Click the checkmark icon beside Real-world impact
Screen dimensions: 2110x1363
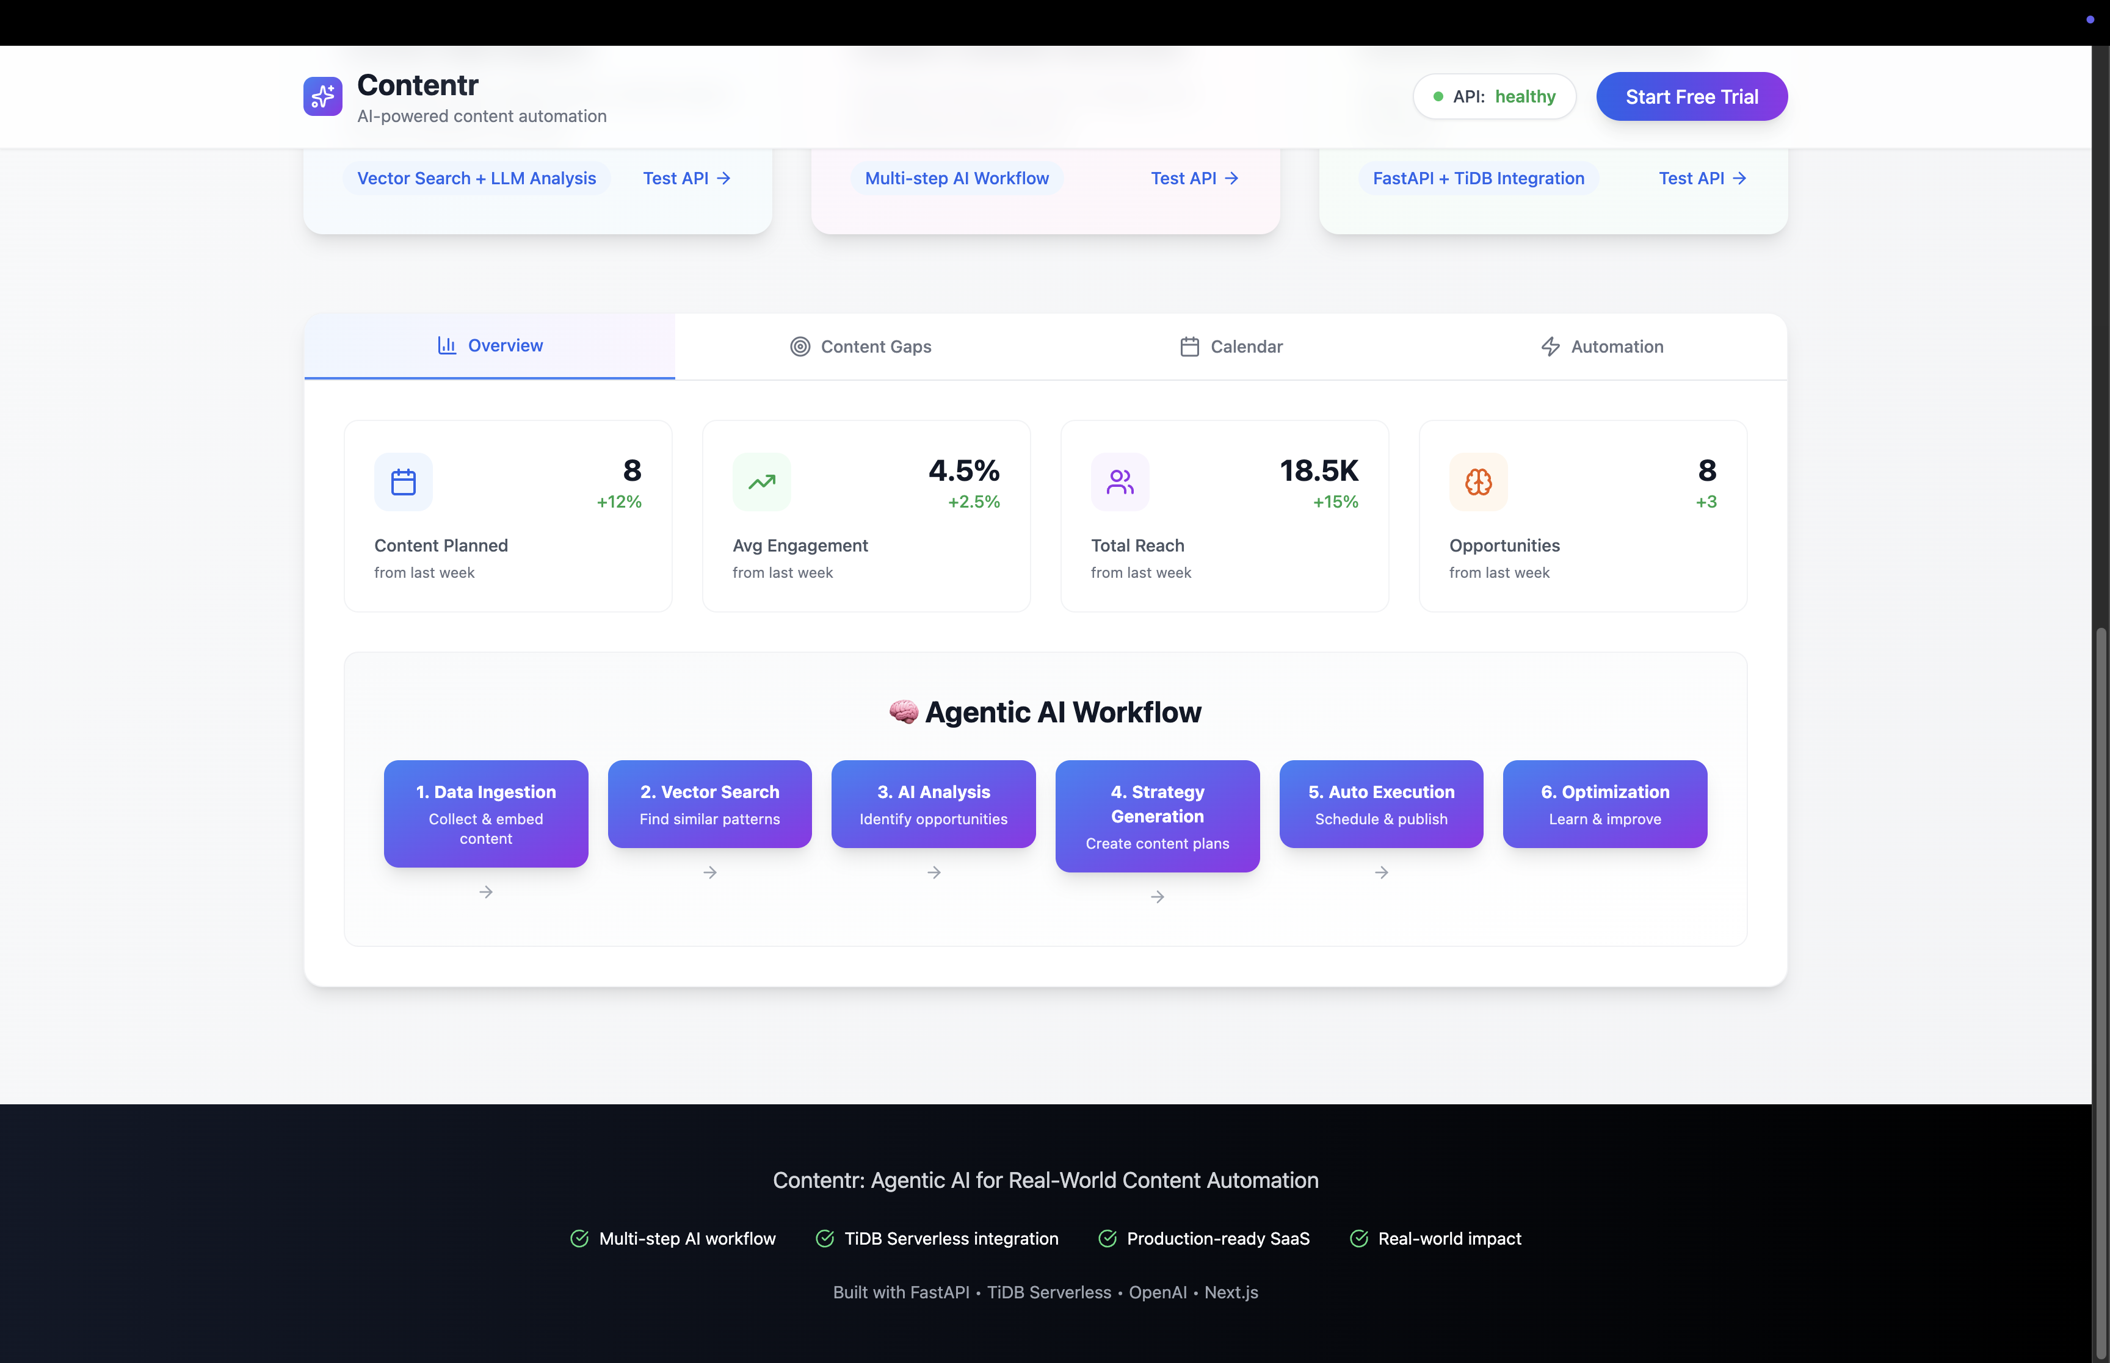pyautogui.click(x=1358, y=1238)
